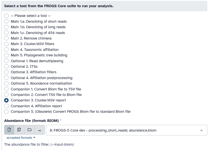Select Main 5. Phylogenetic tree building
Image resolution: width=209 pixels, height=152 pixels.
[6, 55]
